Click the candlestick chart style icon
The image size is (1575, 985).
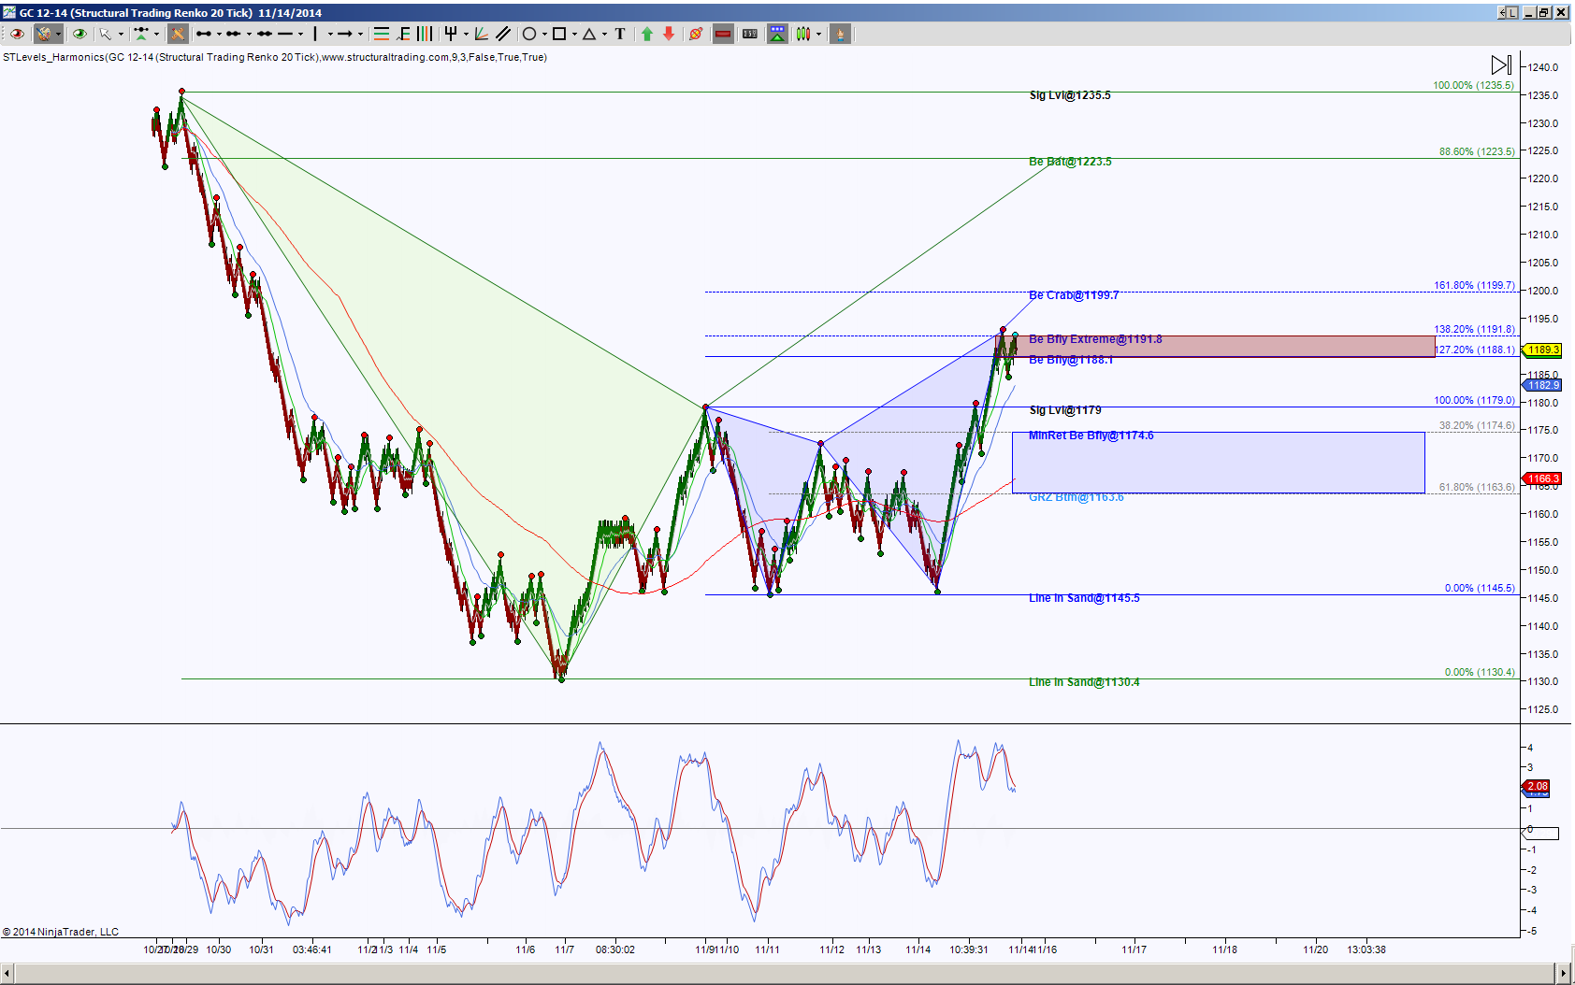click(x=803, y=34)
